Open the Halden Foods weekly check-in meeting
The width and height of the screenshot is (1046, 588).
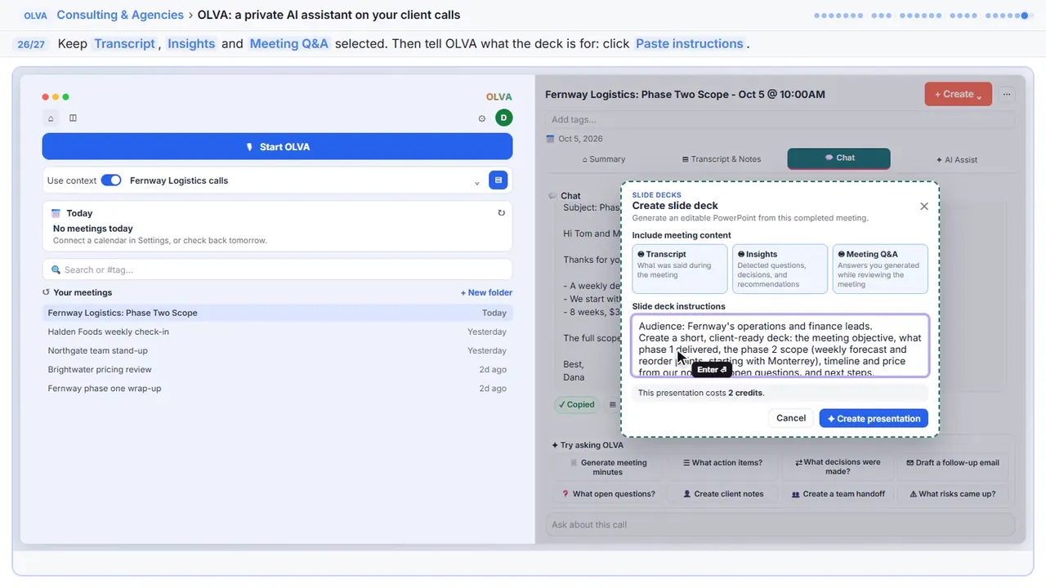click(x=278, y=332)
